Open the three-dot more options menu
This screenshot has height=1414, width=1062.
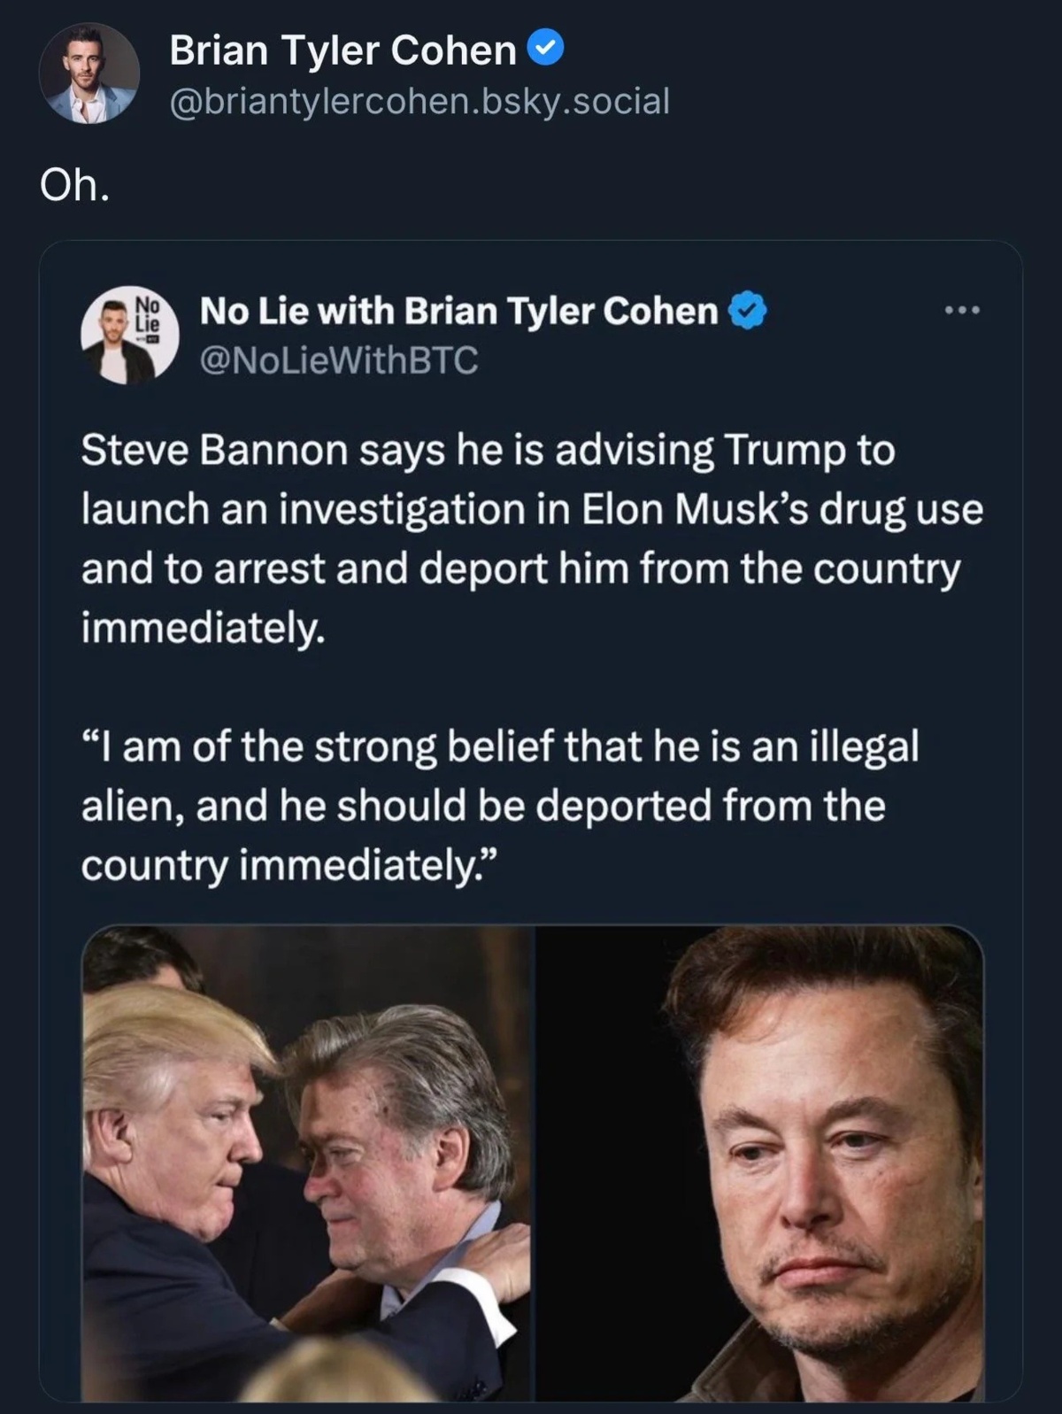(x=961, y=311)
